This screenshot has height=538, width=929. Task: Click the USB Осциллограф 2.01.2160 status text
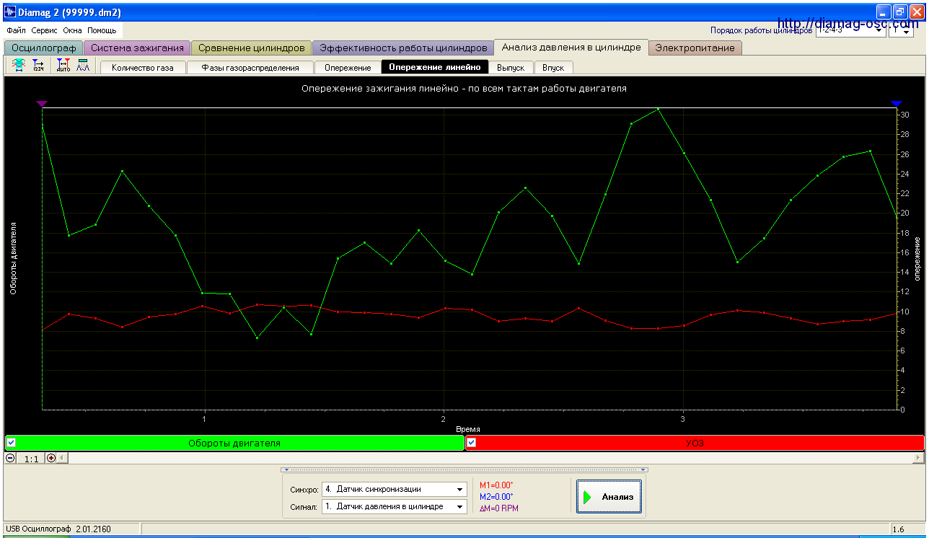point(58,530)
